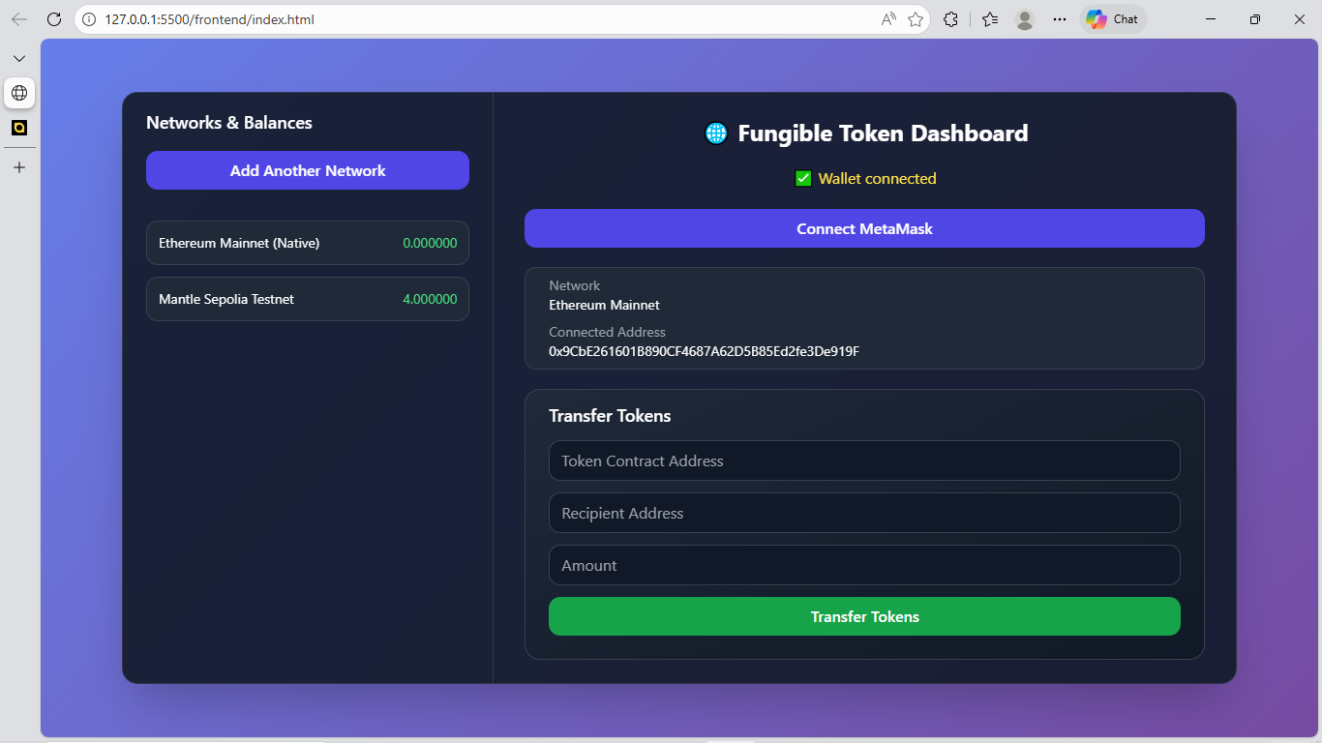Add page to favorites with star icon

click(916, 19)
